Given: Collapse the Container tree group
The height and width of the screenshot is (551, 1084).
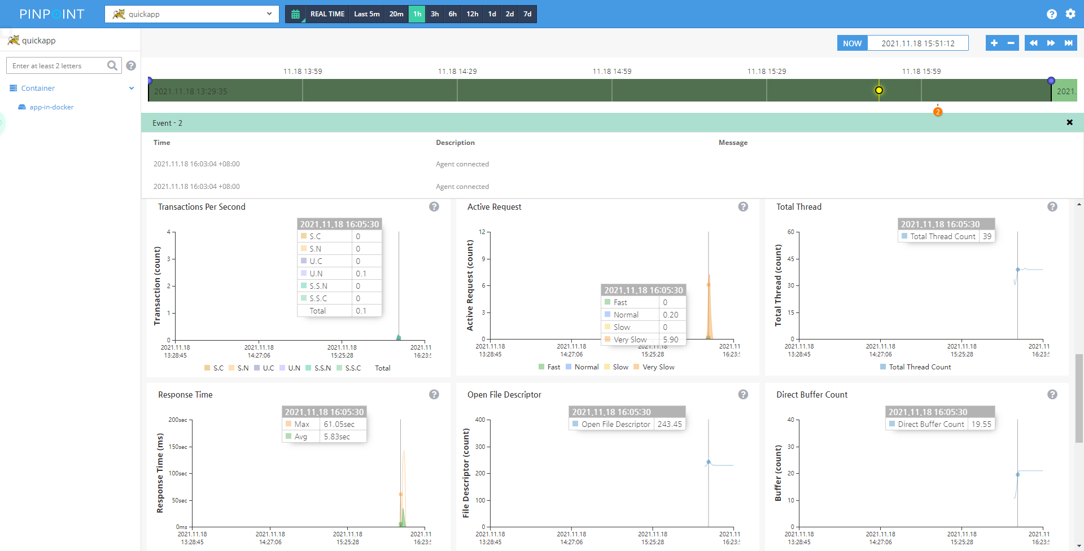Looking at the screenshot, I should coord(131,89).
